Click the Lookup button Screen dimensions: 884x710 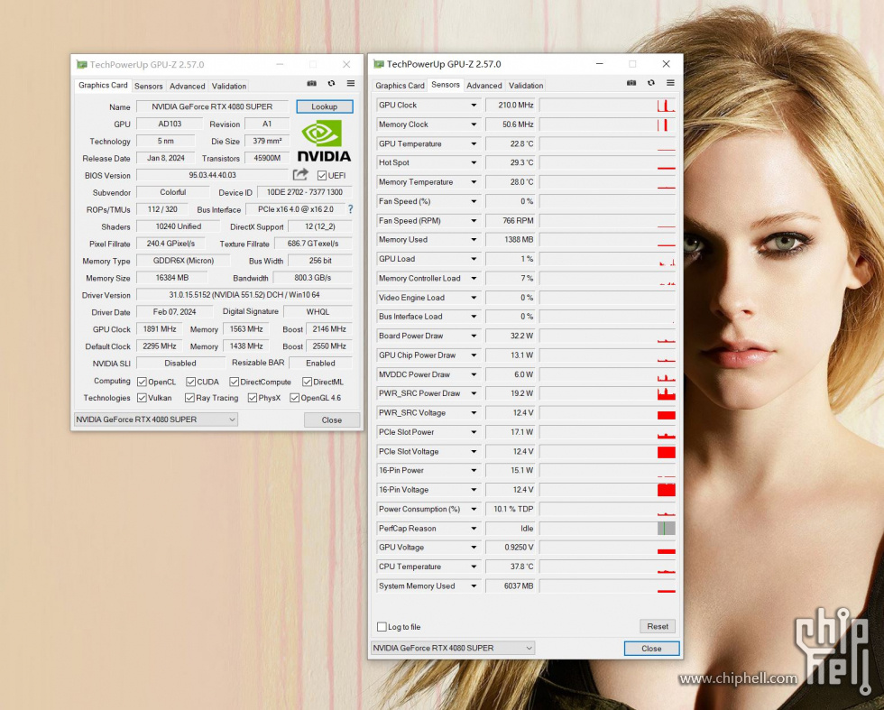(x=324, y=106)
